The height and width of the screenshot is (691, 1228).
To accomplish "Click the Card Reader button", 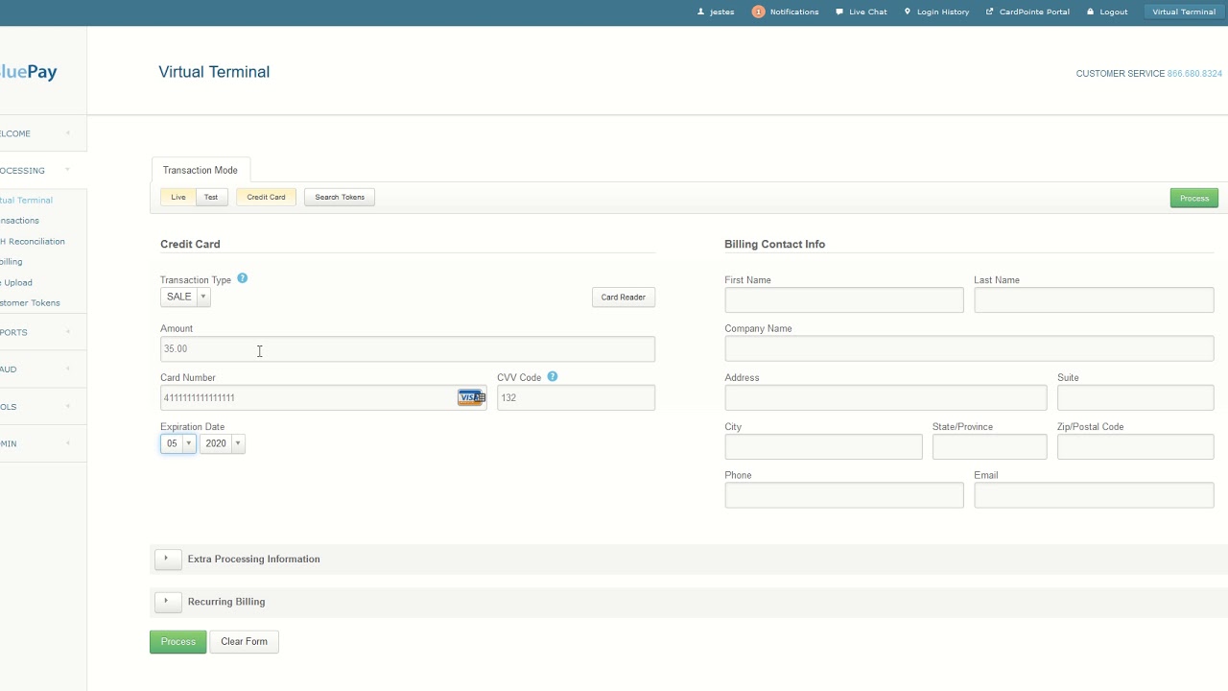I will [x=624, y=298].
